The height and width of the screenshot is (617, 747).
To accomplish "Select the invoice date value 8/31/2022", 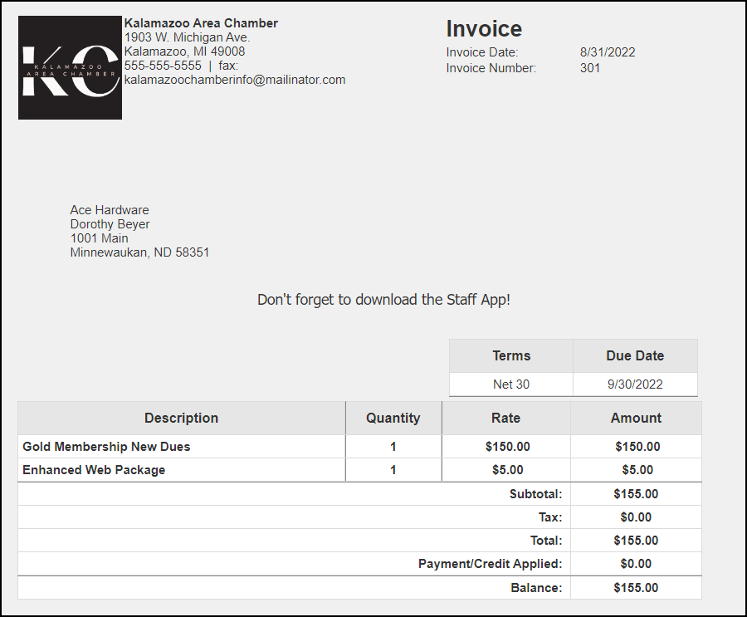I will 607,52.
